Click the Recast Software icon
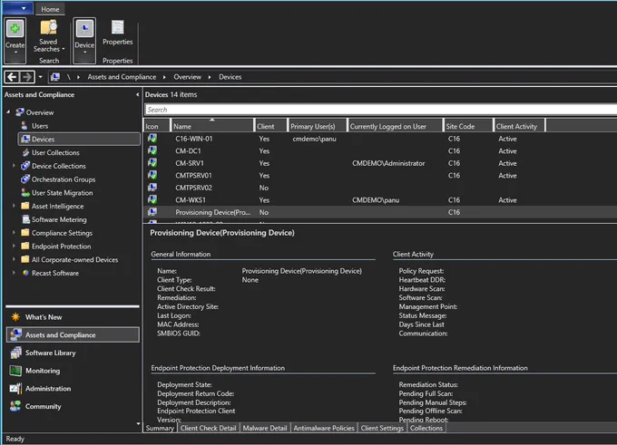Viewport: 617px width, 445px height. point(25,273)
